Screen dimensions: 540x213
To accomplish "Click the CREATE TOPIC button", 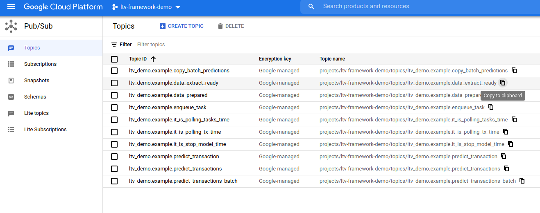I will tap(182, 26).
